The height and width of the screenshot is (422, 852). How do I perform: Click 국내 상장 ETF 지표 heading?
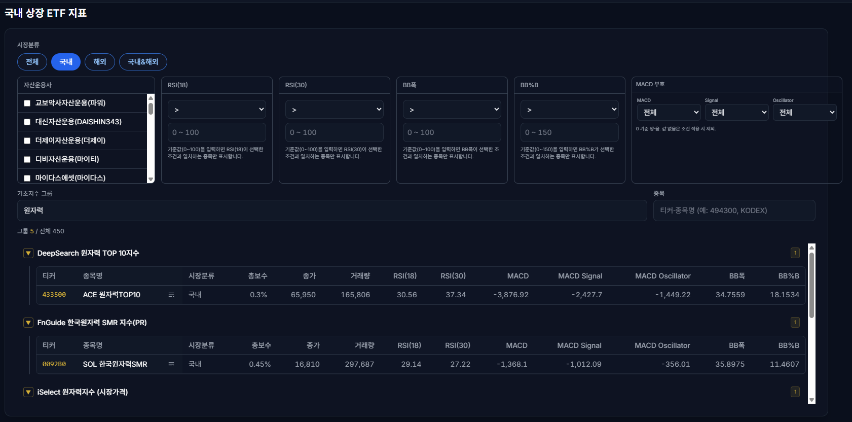(46, 13)
